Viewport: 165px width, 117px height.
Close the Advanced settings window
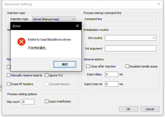pos(159,4)
